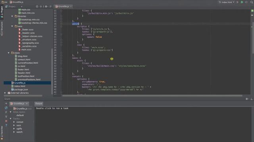
Task: Select the default alias task
Action: click(20, 115)
